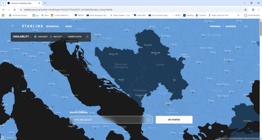Click the Mapbox logo
This screenshot has height=140, width=262.
(8, 137)
